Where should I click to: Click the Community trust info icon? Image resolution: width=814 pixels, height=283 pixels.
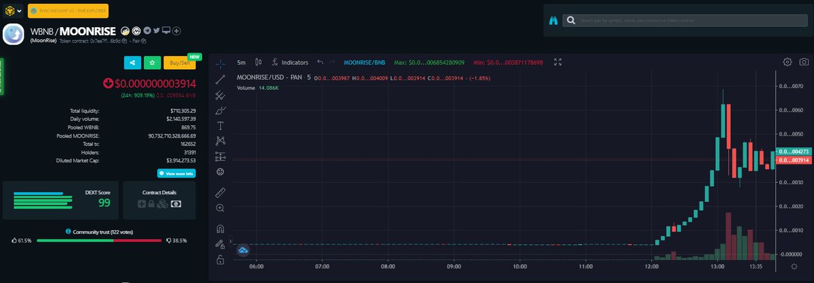click(x=69, y=232)
